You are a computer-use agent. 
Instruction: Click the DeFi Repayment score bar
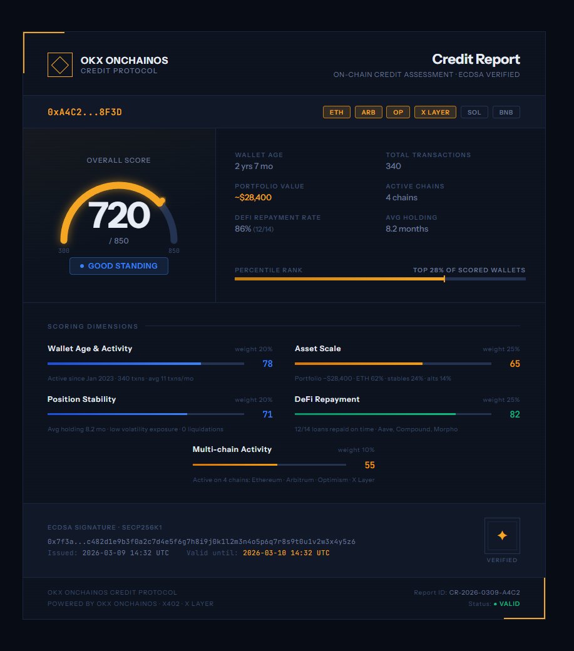(x=392, y=414)
